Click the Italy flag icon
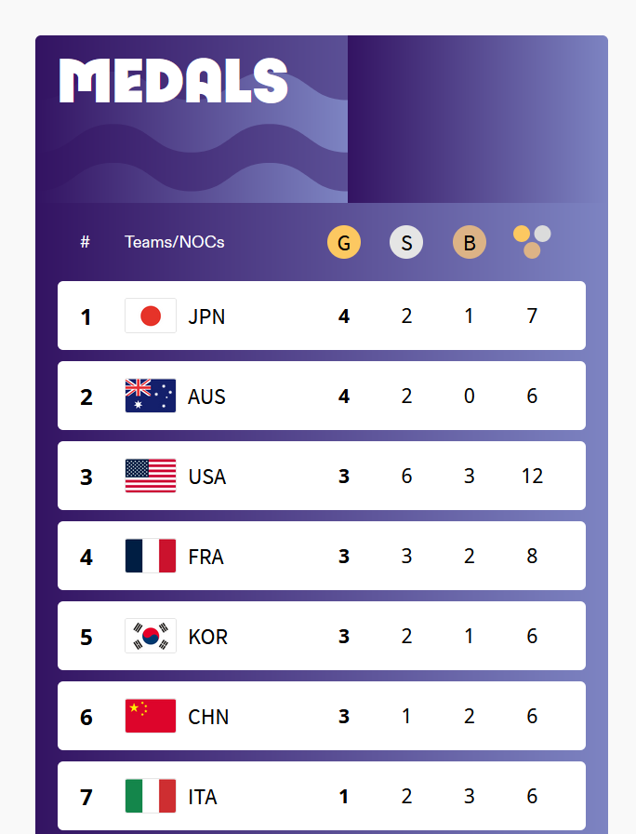Screen dimensions: 636x834 151,796
